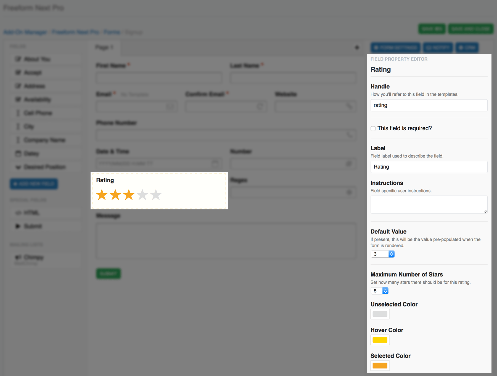Click the Confirm Email input in form
The width and height of the screenshot is (497, 376).
pyautogui.click(x=226, y=106)
